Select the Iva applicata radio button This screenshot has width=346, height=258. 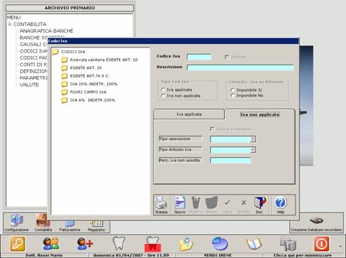(x=163, y=89)
